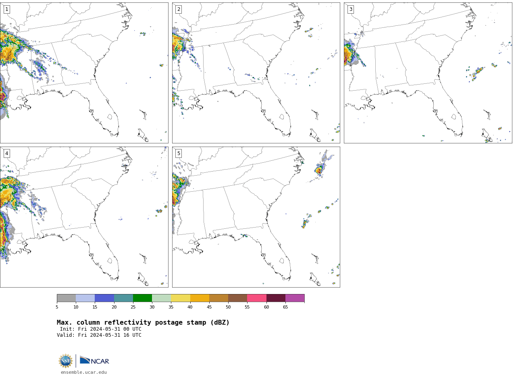Open ensemble member 1 reflectivity map

coord(84,72)
